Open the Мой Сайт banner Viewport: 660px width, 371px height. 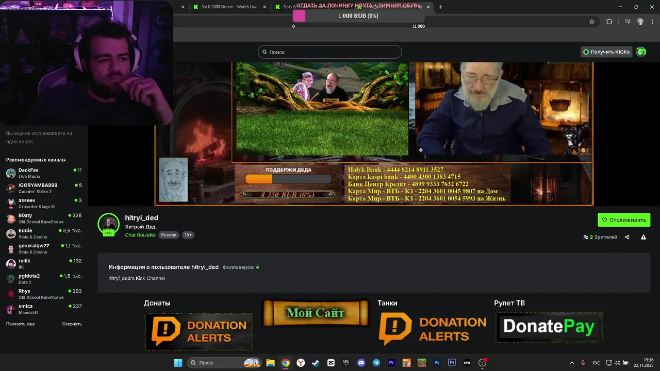(x=316, y=313)
